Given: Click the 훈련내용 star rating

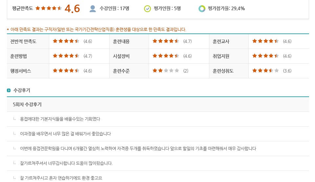Looking at the screenshot, I should tap(166, 41).
